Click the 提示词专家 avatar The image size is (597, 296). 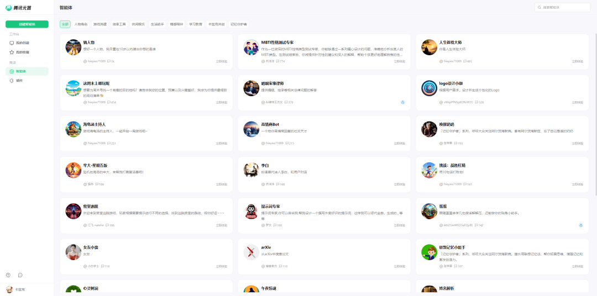click(252, 211)
